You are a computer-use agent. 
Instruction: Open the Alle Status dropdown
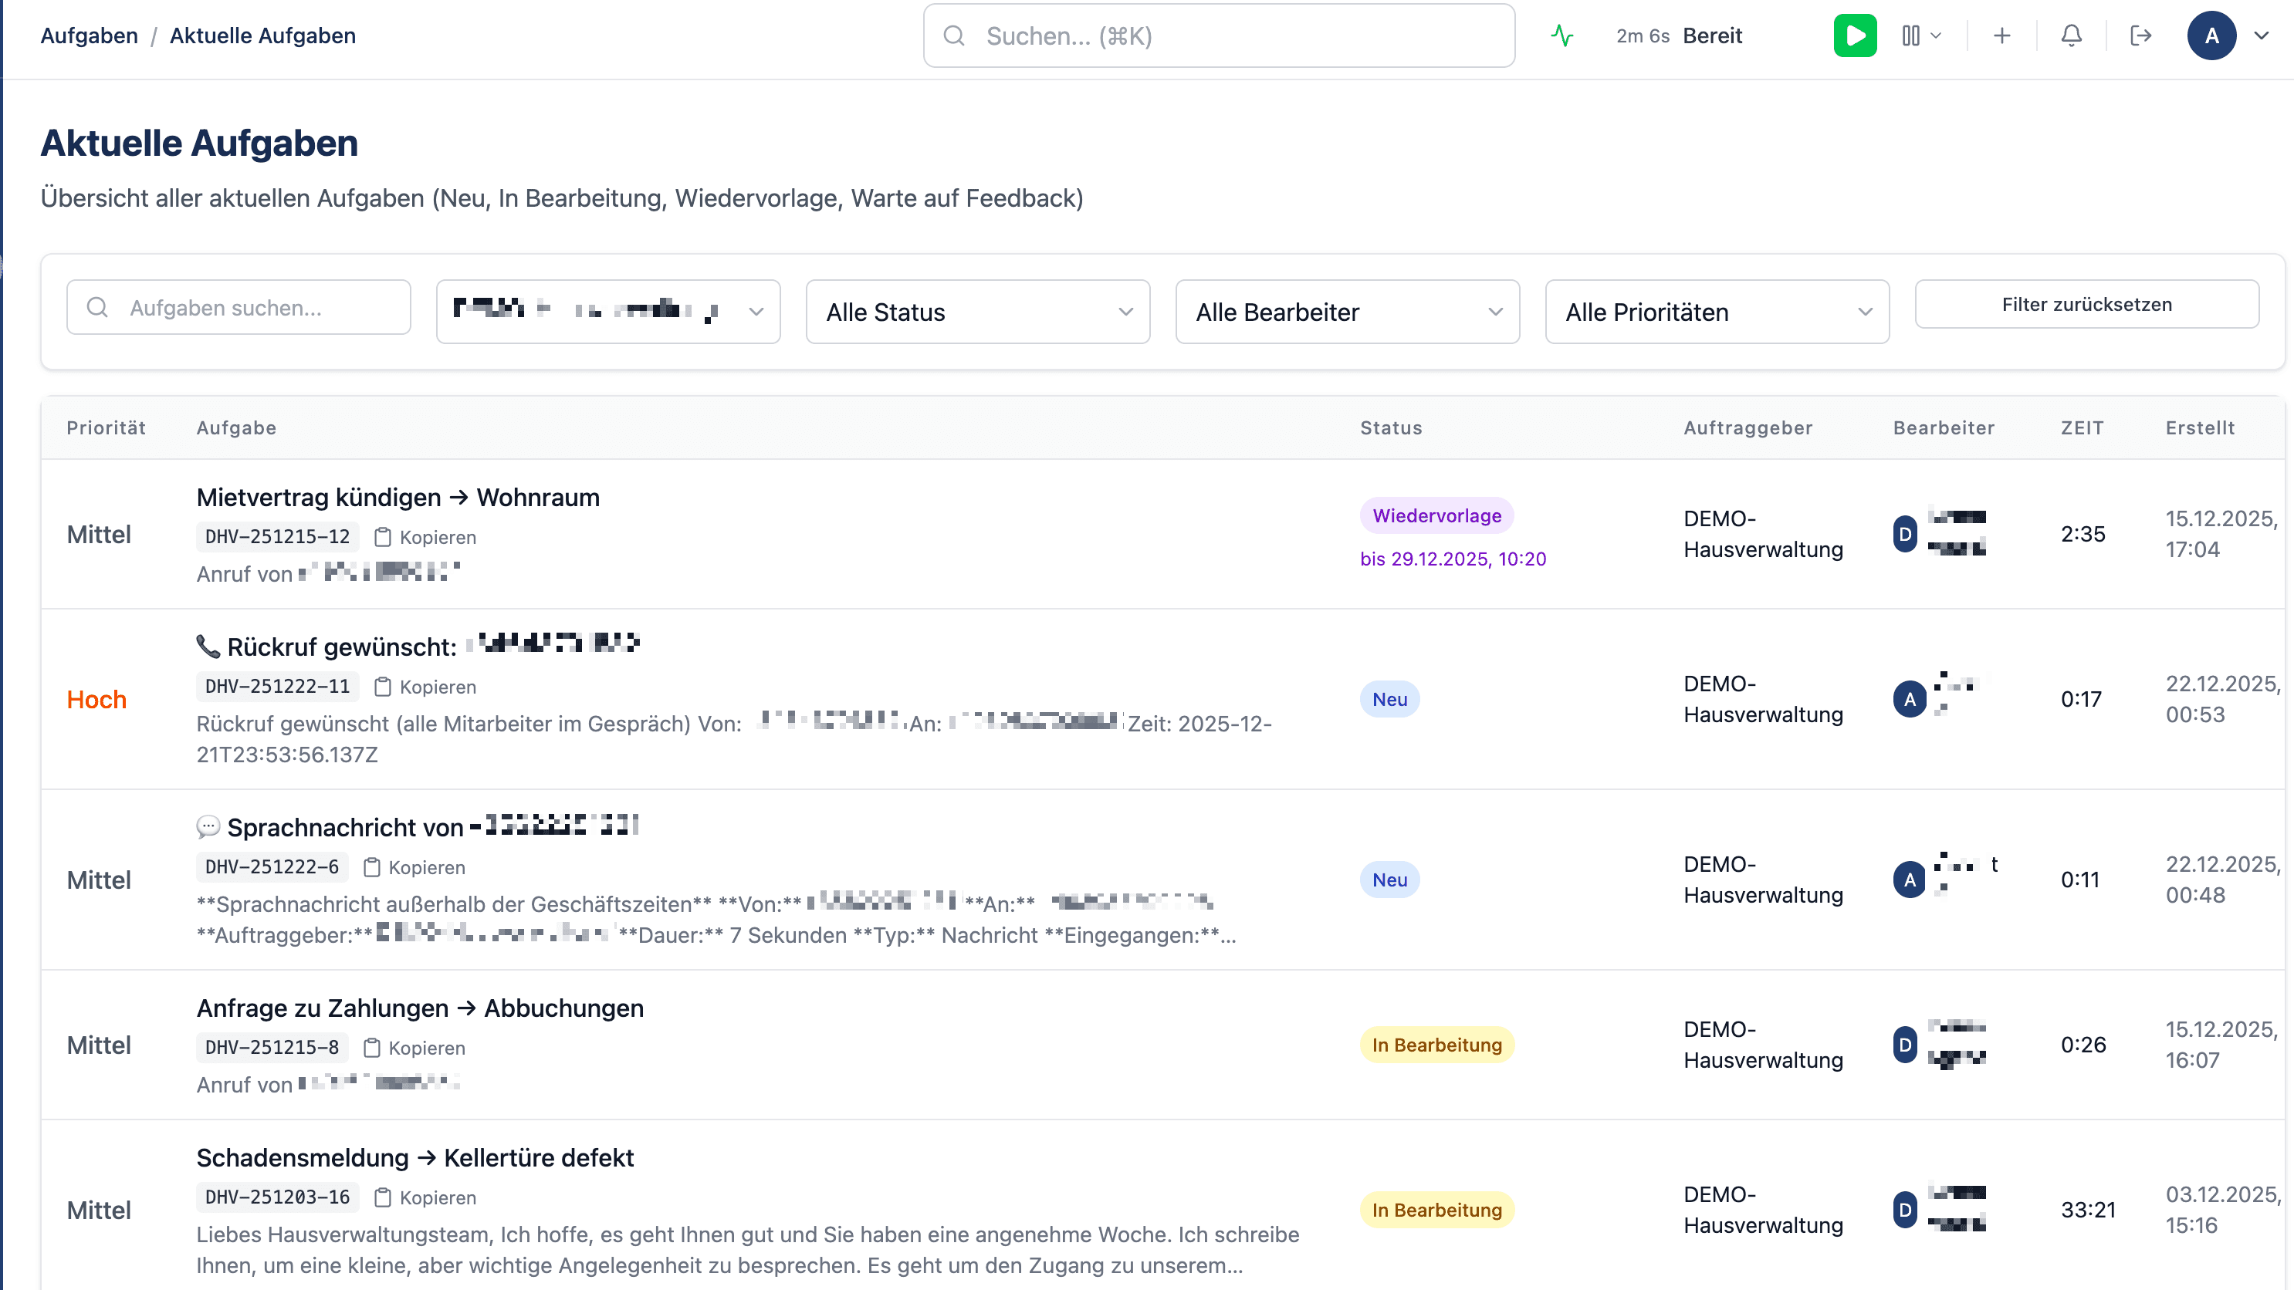(977, 312)
